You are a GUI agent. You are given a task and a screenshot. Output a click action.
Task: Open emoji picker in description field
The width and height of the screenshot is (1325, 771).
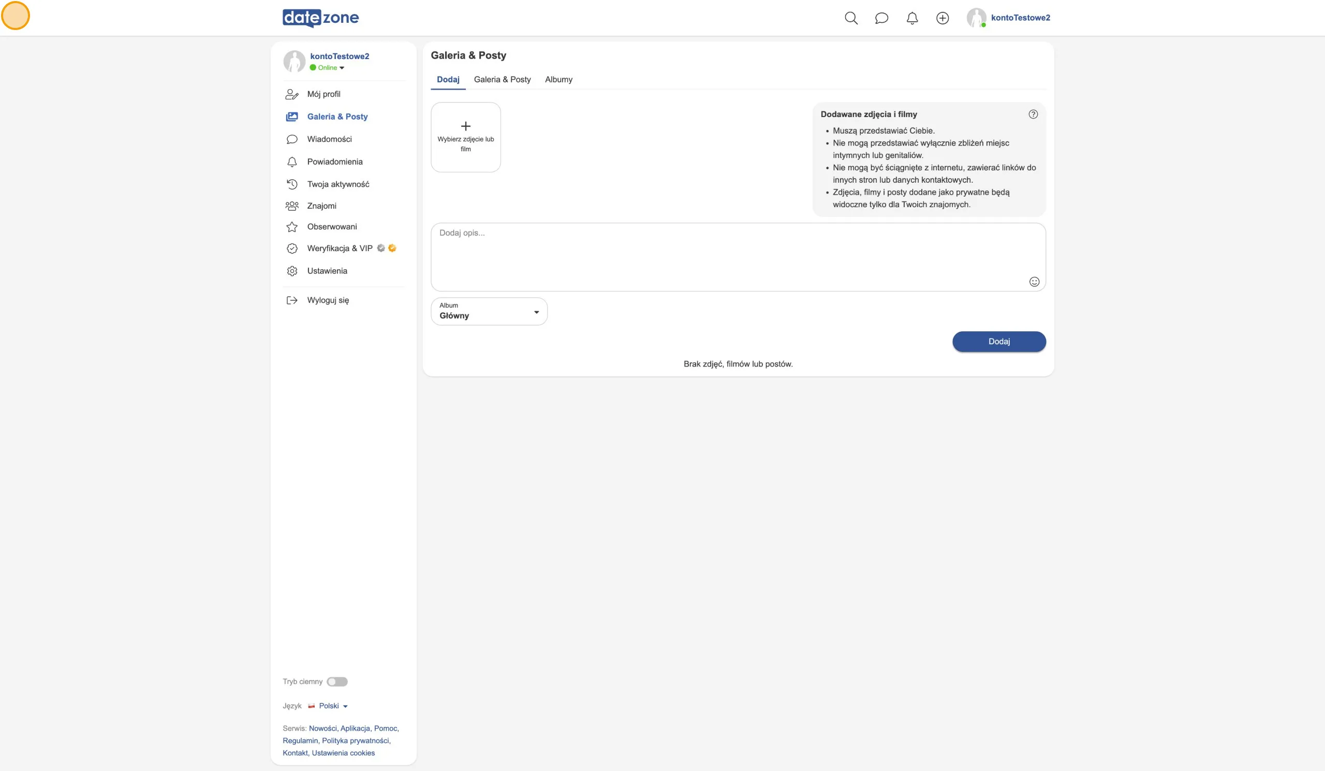[x=1034, y=281]
